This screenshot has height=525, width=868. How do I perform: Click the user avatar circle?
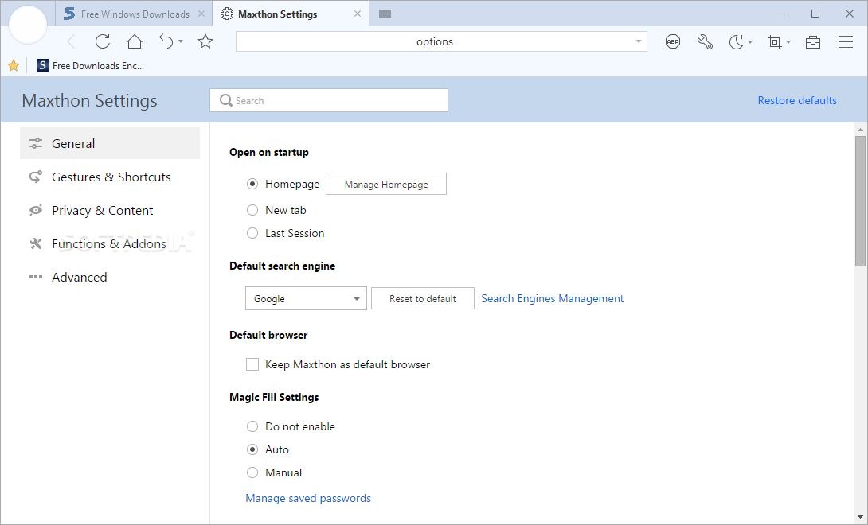(28, 25)
